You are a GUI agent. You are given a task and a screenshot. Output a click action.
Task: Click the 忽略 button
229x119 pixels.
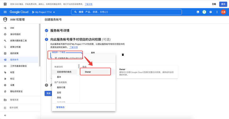click(x=214, y=4)
